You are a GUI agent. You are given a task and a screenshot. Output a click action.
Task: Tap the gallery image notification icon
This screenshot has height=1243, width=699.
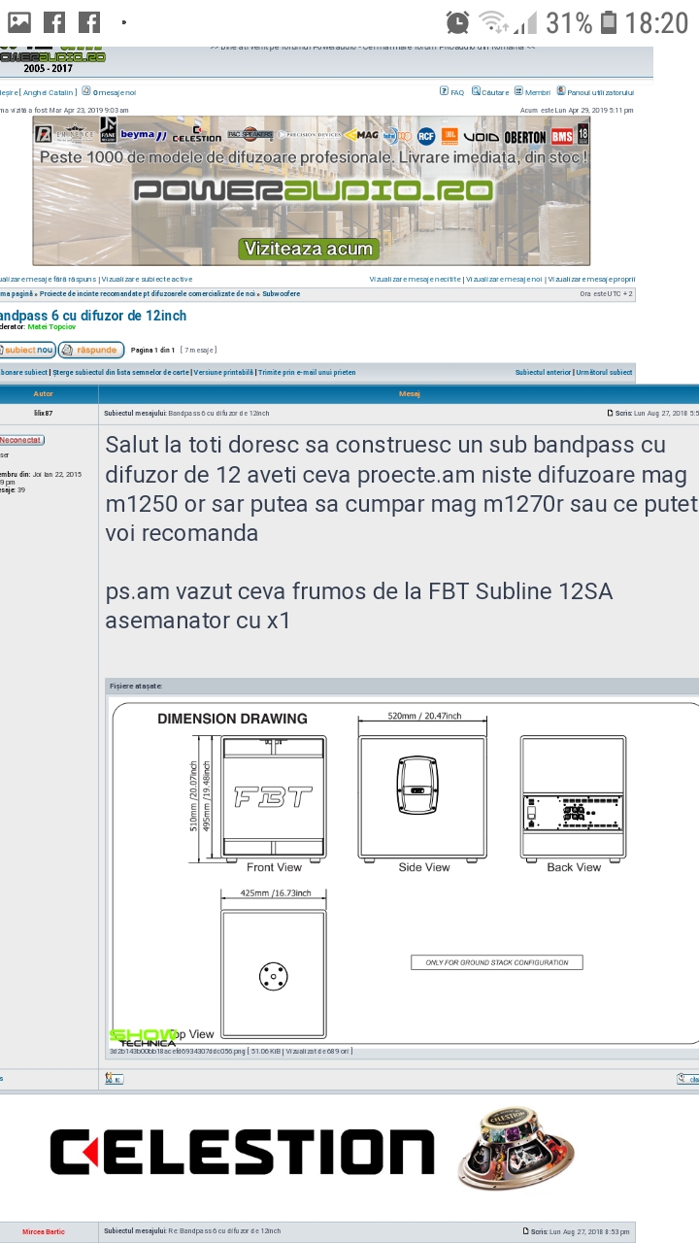coord(19,21)
